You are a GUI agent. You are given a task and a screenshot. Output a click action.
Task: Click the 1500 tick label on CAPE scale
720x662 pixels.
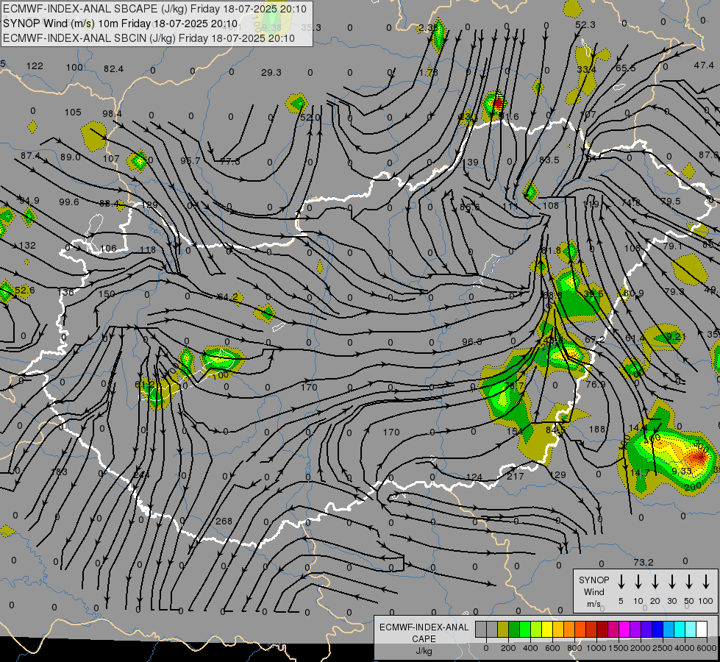pos(619,648)
